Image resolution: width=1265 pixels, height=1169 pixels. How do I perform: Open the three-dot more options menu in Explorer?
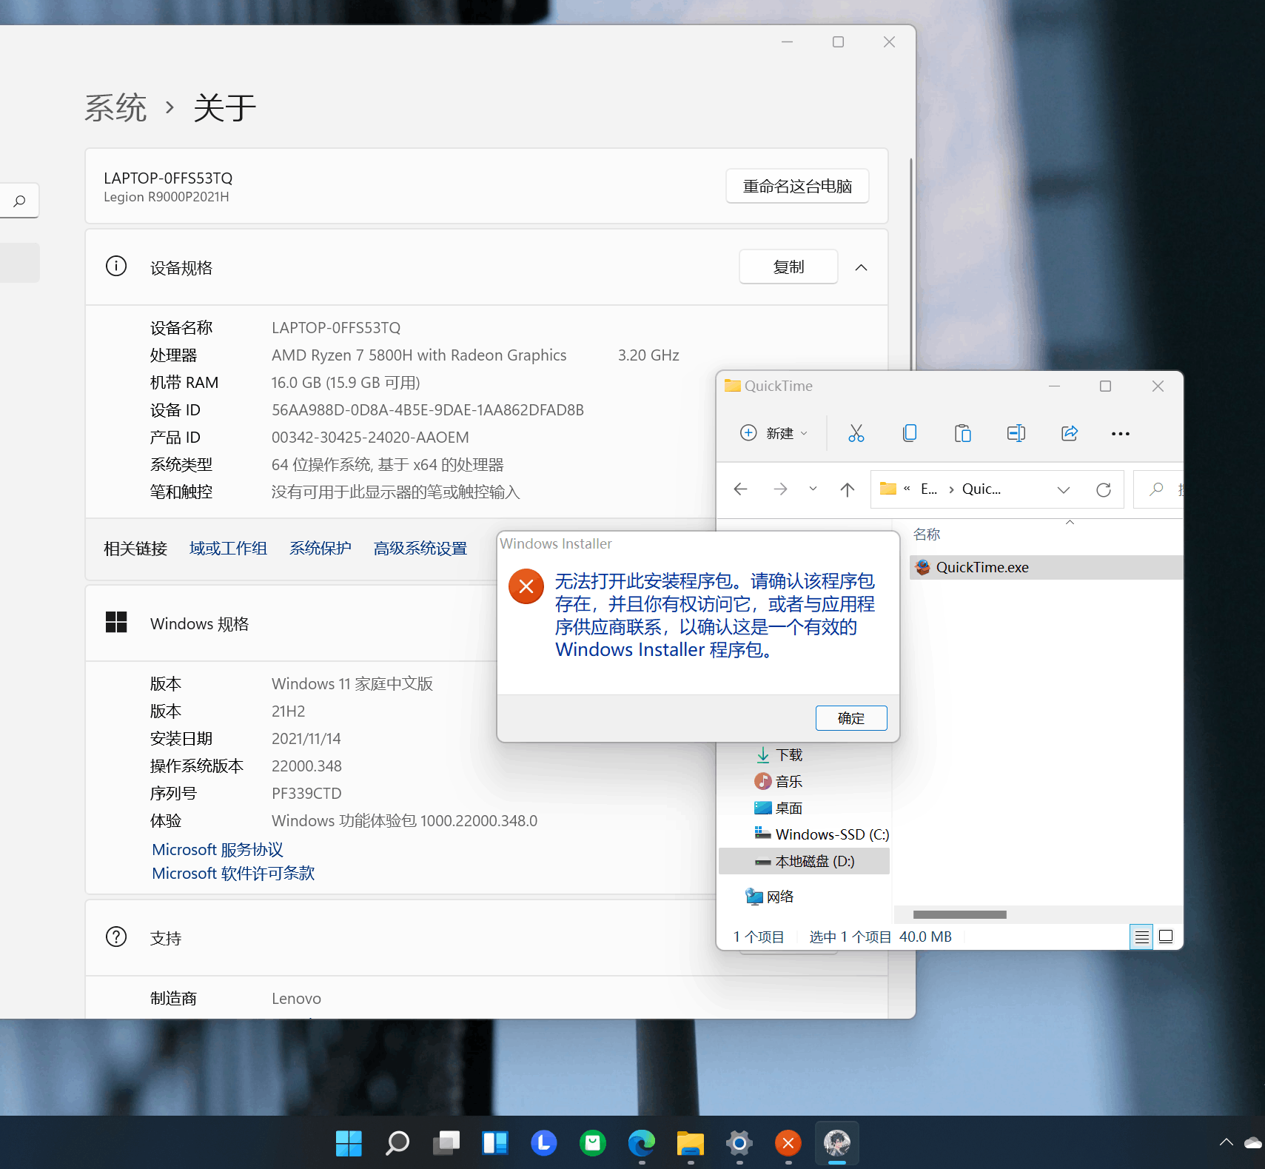(1121, 434)
